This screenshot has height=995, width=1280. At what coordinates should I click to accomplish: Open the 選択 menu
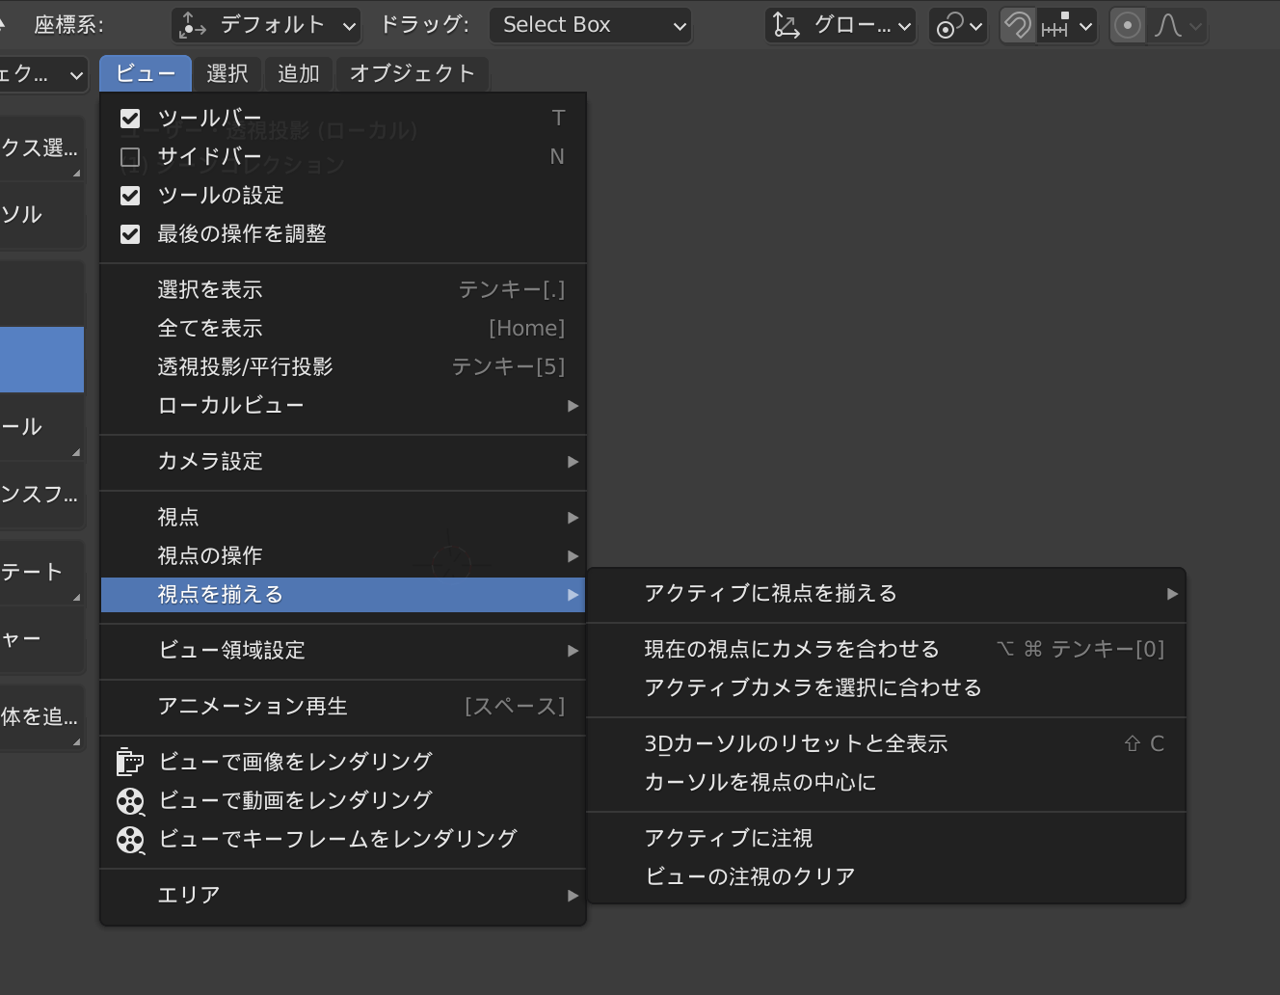(227, 74)
